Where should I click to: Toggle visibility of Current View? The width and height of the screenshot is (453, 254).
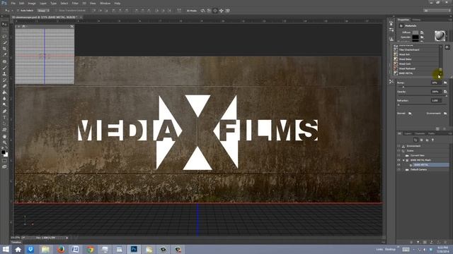(x=399, y=155)
